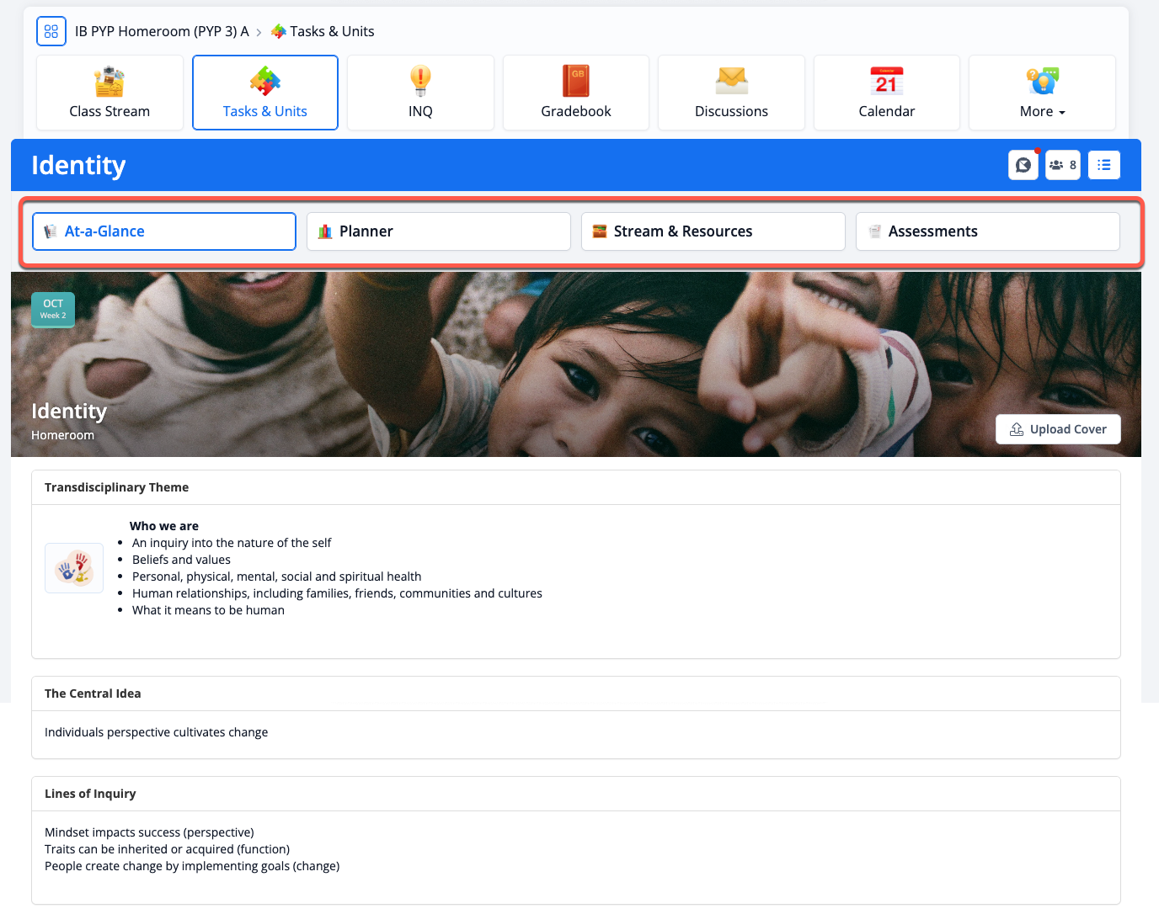Open the Gradebook
This screenshot has height=914, width=1159.
576,93
